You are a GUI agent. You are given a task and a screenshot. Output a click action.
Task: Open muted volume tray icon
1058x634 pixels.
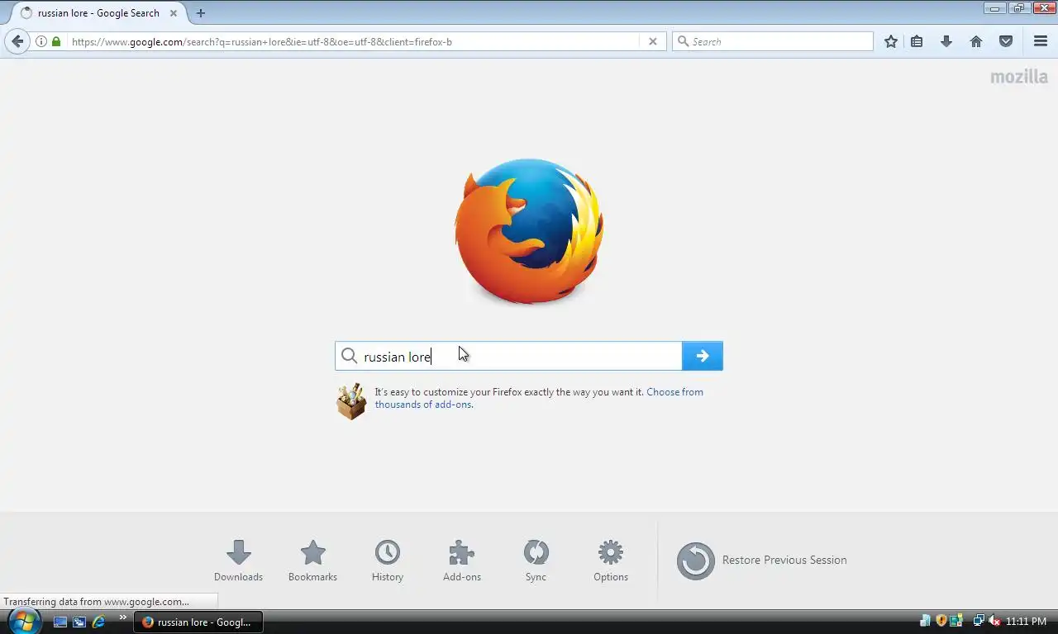(994, 621)
